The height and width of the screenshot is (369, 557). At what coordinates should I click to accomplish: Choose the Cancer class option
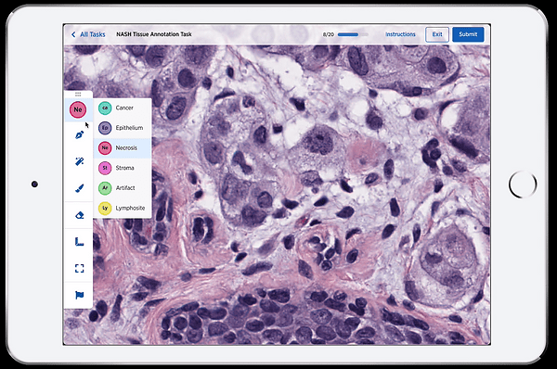click(123, 108)
